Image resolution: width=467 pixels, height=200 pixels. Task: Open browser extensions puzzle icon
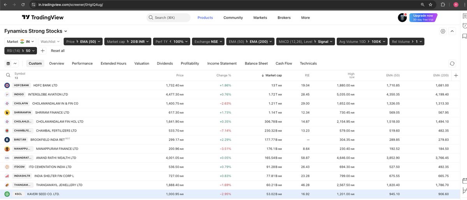pyautogui.click(x=443, y=5)
